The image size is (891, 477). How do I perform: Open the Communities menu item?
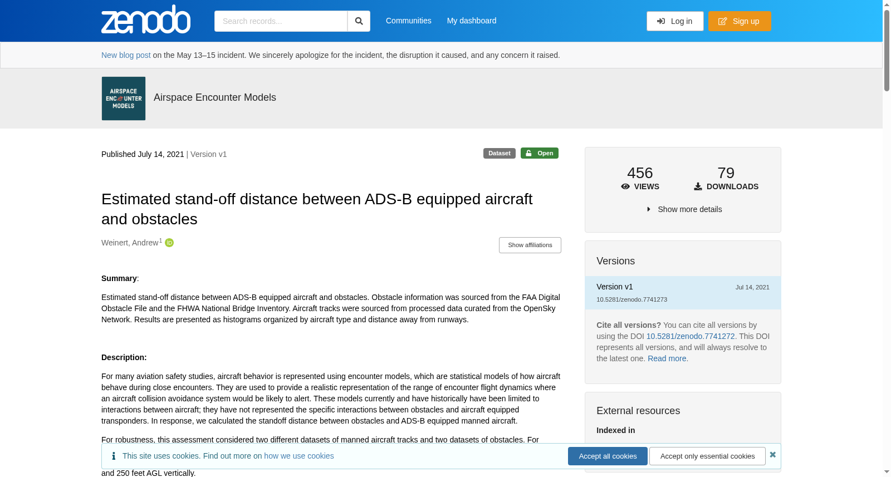tap(409, 21)
